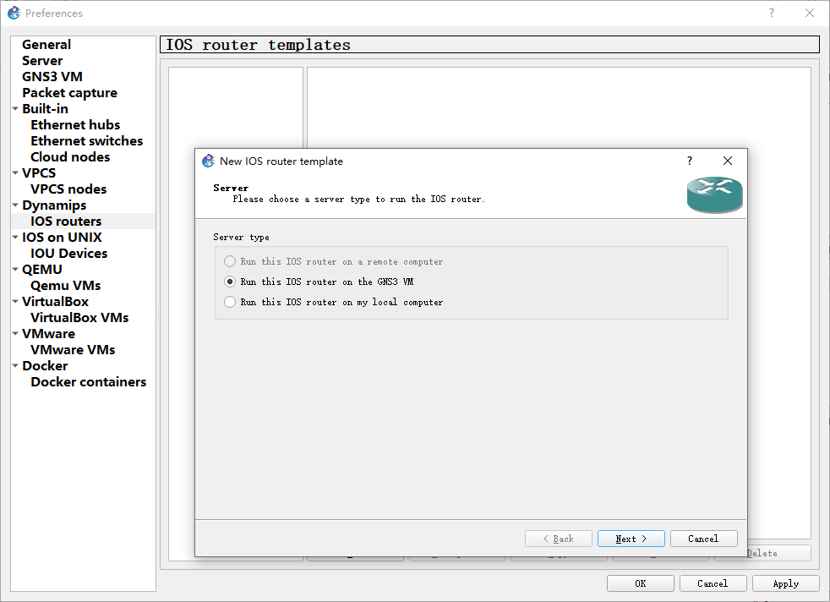This screenshot has width=830, height=602.
Task: Click the Built-in tree label
Action: coord(45,108)
